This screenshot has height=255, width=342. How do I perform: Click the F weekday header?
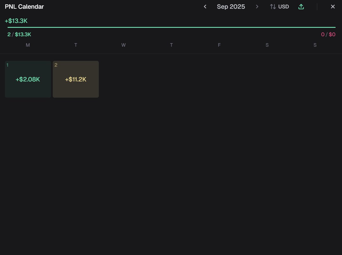[x=219, y=45]
